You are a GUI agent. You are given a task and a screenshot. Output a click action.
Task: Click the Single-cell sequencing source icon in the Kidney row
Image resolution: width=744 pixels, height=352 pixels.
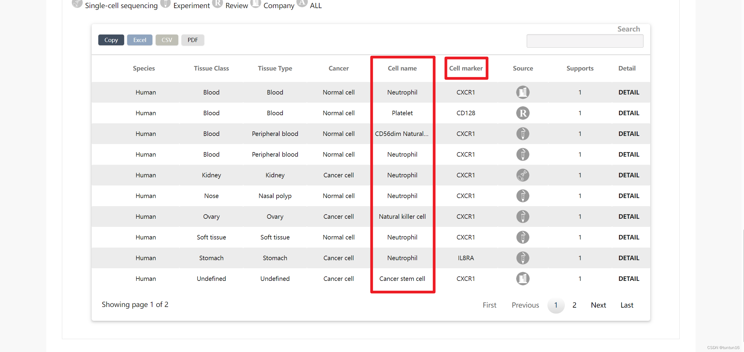(522, 175)
